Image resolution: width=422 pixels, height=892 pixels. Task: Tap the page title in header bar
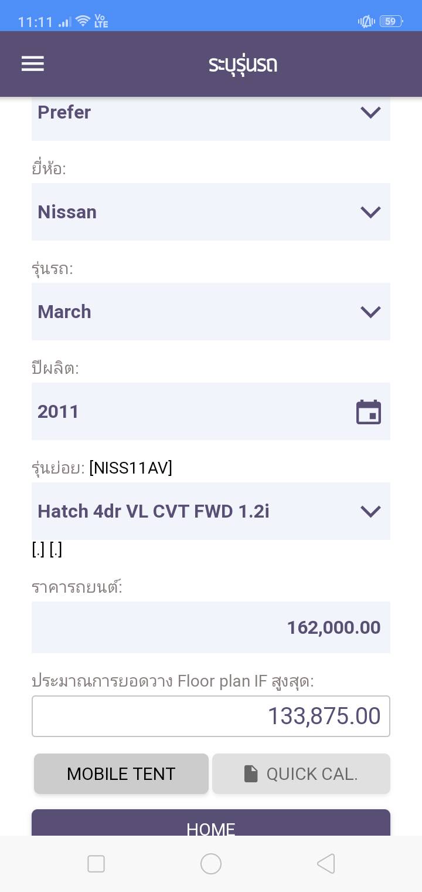coord(243,64)
